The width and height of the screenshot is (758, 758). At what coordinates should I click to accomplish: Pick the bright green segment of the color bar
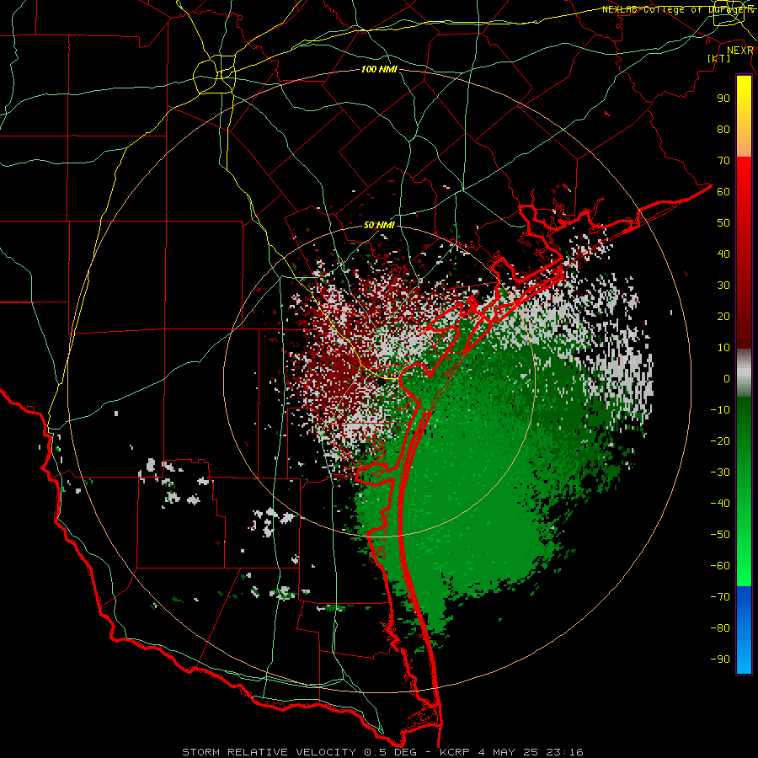click(x=744, y=547)
